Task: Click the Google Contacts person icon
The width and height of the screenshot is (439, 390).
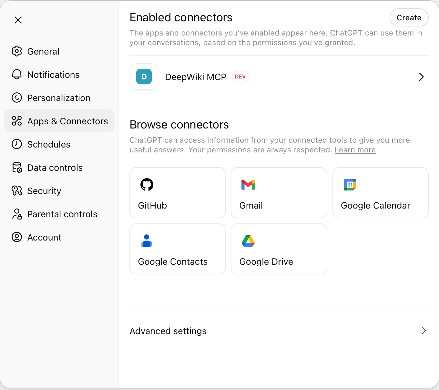Action: [146, 241]
